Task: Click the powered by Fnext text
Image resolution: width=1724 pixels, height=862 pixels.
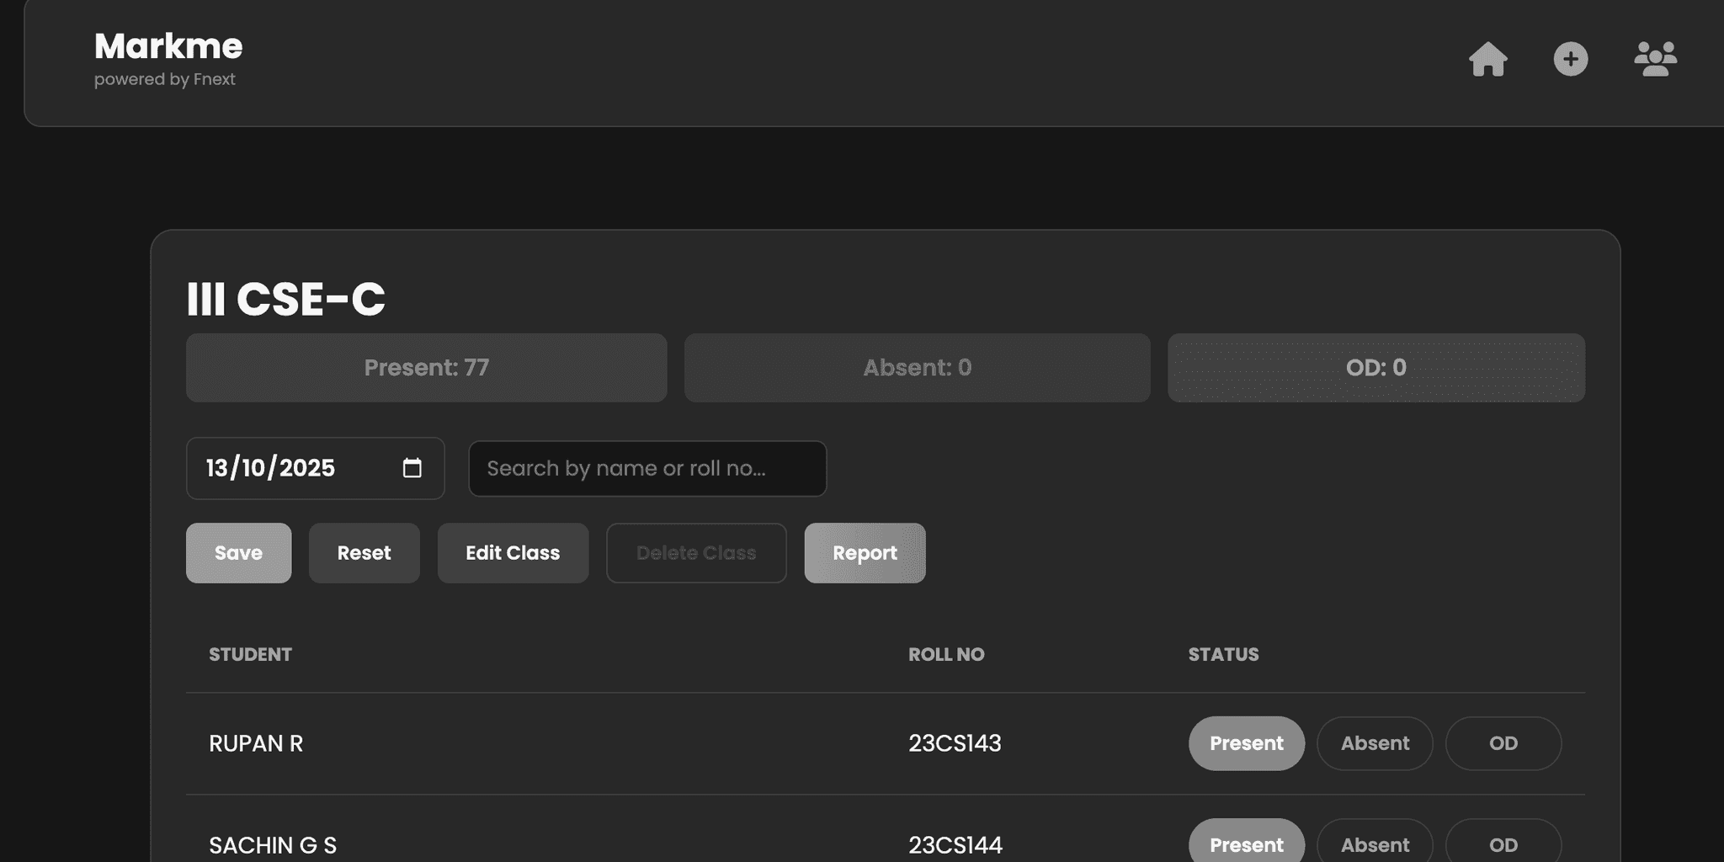Action: [x=165, y=79]
